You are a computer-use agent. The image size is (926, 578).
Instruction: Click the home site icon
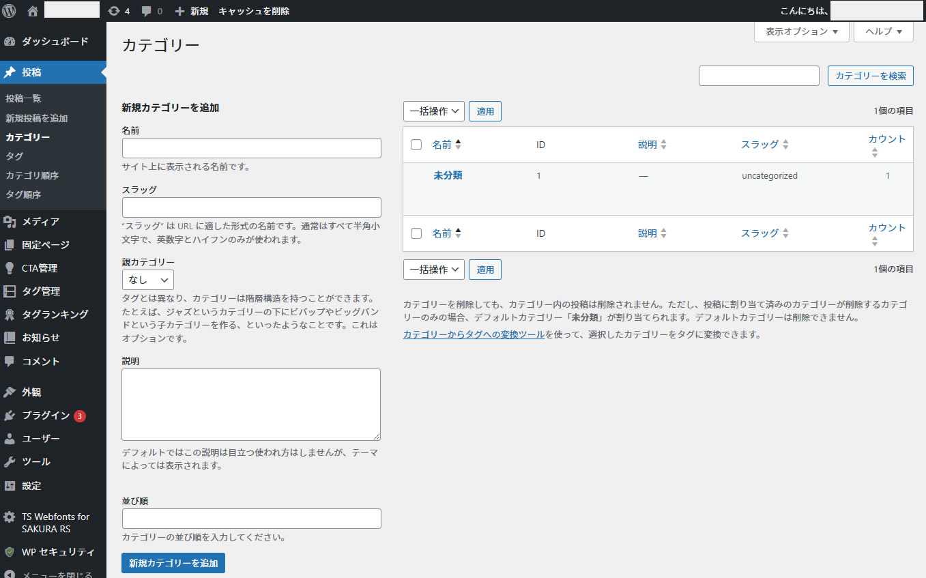(33, 11)
